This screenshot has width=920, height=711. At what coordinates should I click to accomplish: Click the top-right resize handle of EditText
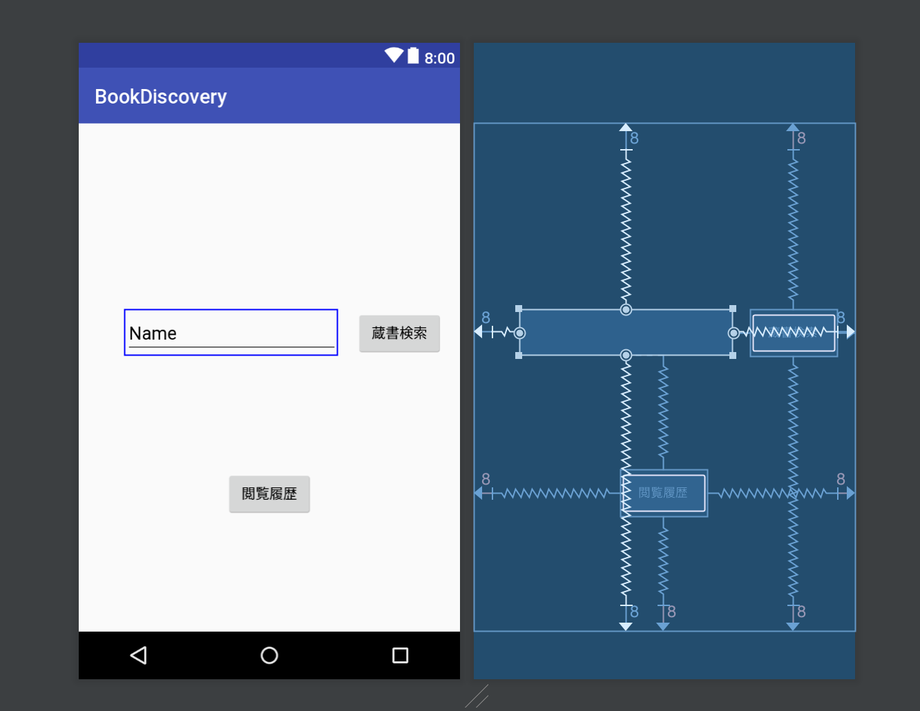(x=733, y=309)
